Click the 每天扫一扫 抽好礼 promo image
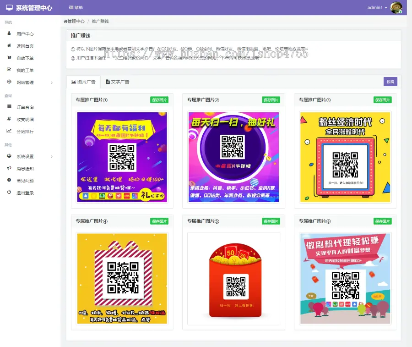Image resolution: width=412 pixels, height=347 pixels. point(233,157)
